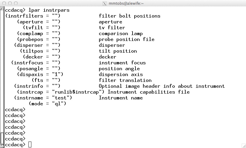
Task: Click the minimize window button
Action: click(x=10, y=3)
